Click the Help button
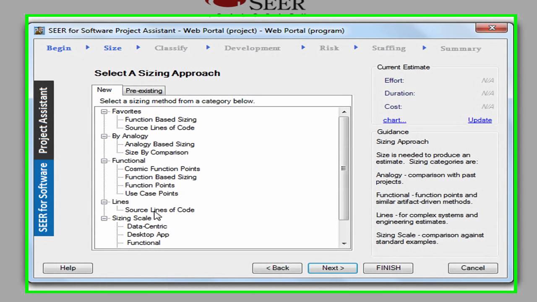Image resolution: width=537 pixels, height=302 pixels. click(68, 268)
